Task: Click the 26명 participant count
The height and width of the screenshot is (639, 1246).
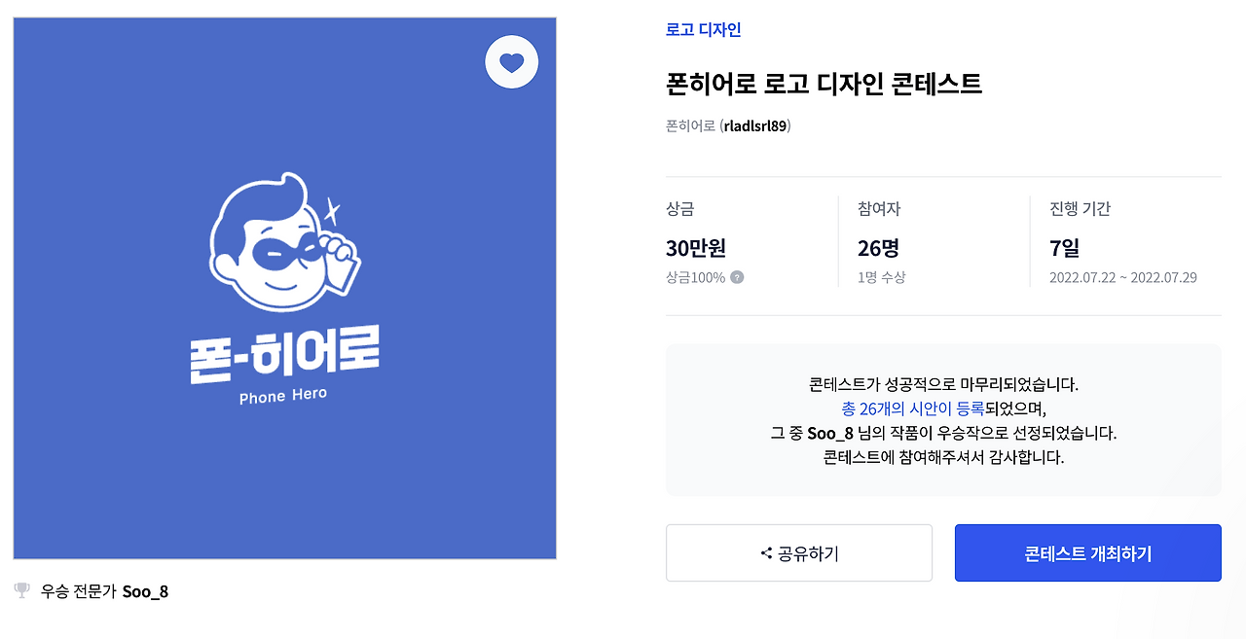Action: coord(863,248)
